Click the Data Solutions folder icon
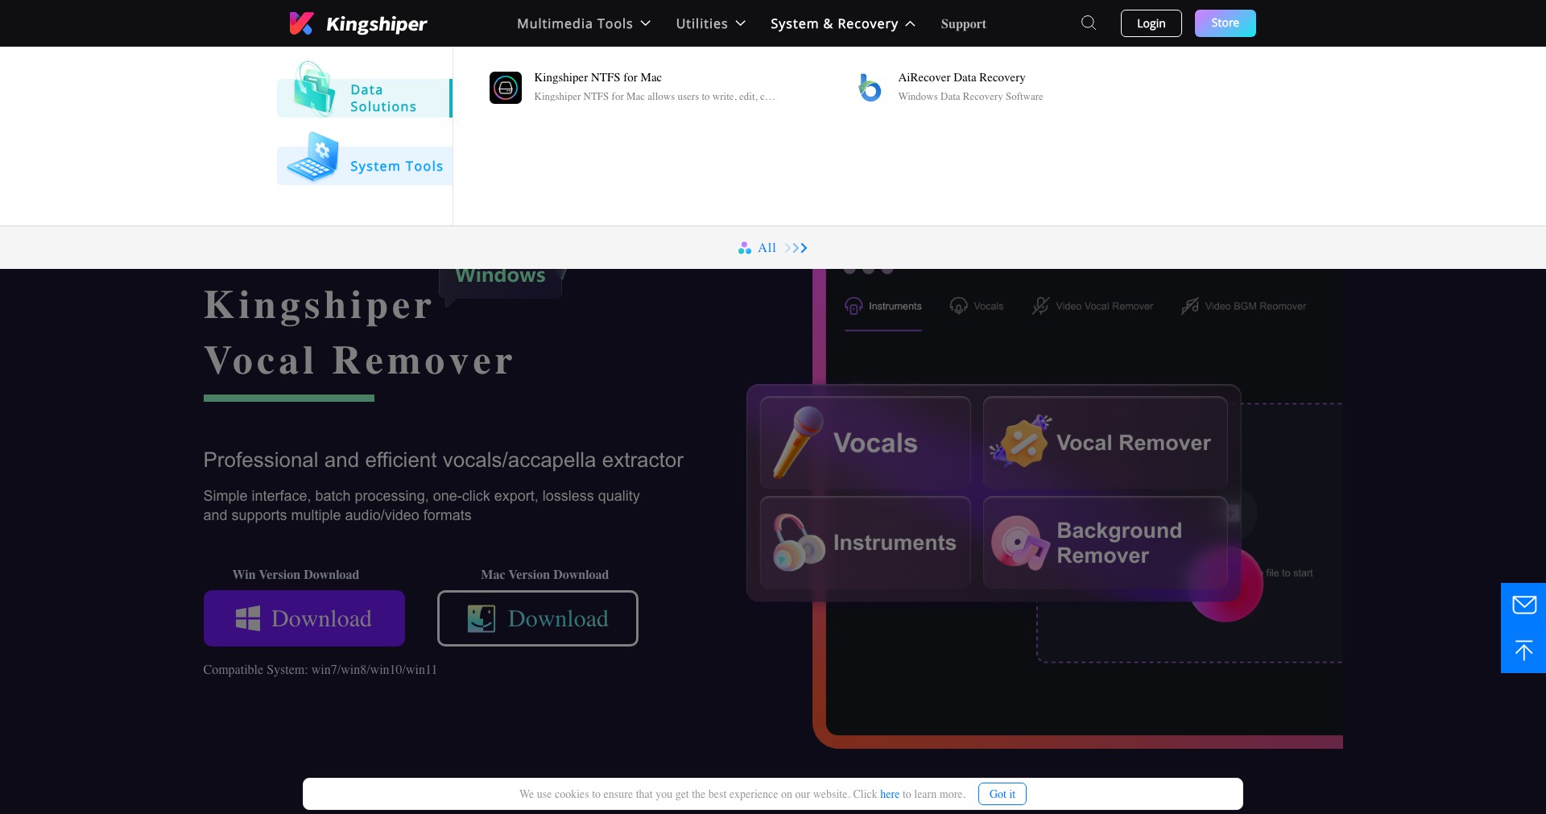This screenshot has width=1546, height=814. 314,89
